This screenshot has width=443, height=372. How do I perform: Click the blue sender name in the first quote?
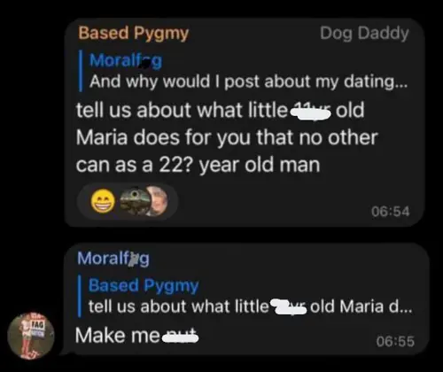pos(126,60)
